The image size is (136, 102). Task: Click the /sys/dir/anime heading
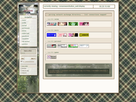(x=53, y=19)
